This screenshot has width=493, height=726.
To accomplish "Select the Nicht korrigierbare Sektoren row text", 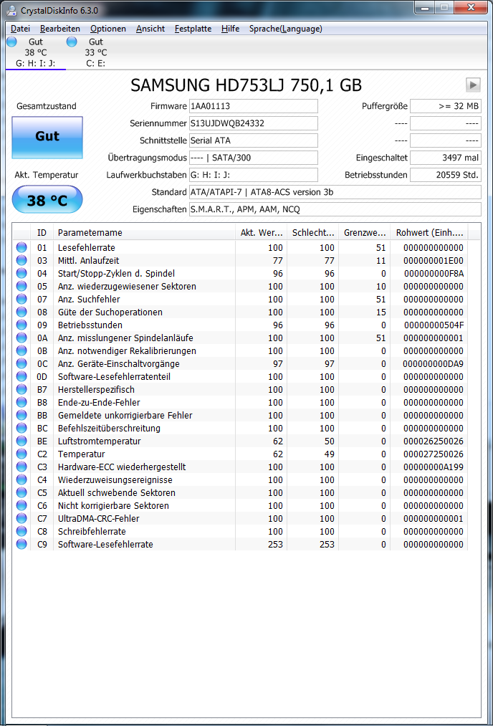I will tap(113, 505).
